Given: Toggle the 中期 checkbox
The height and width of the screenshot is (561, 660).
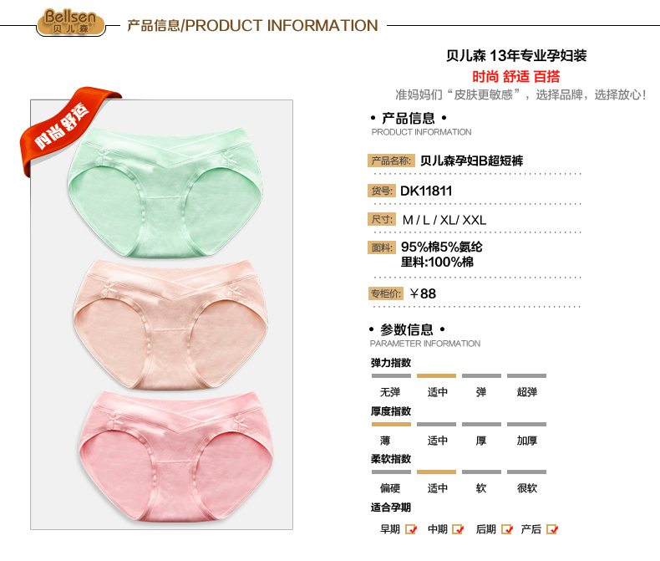Looking at the screenshot, I should click(x=458, y=529).
